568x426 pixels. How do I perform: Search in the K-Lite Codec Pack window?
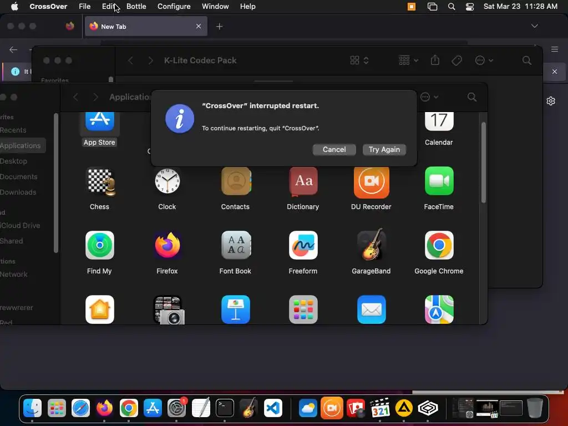click(x=527, y=60)
